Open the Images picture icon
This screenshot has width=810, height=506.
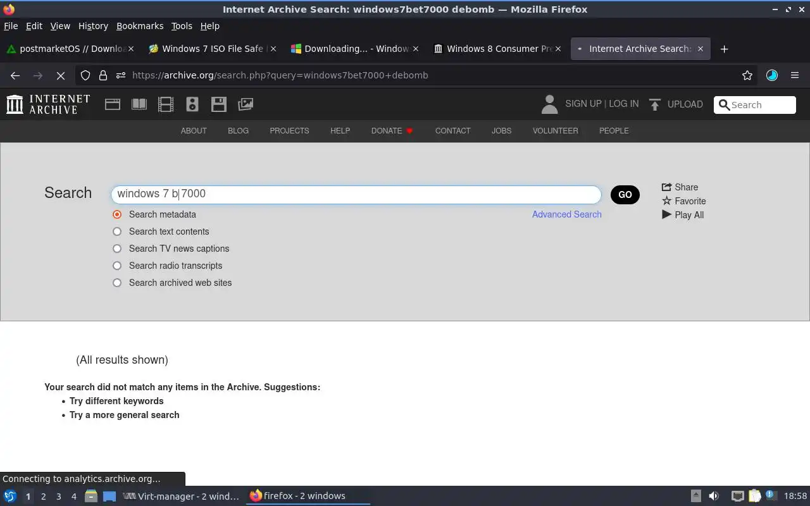pyautogui.click(x=246, y=104)
